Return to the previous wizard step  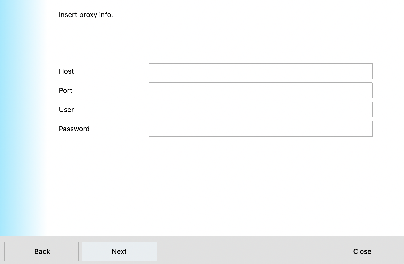(42, 251)
